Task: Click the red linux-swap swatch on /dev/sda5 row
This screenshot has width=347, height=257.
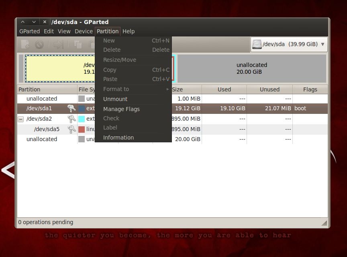Action: [82, 129]
